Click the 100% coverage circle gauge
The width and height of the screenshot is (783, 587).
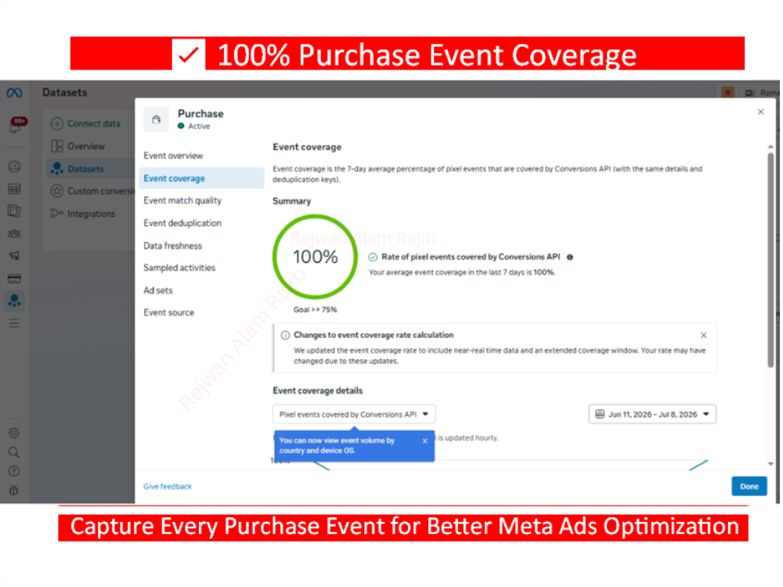click(315, 257)
